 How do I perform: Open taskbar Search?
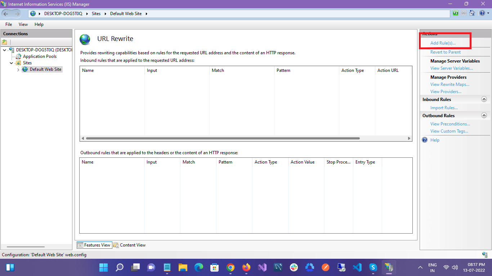click(x=119, y=267)
